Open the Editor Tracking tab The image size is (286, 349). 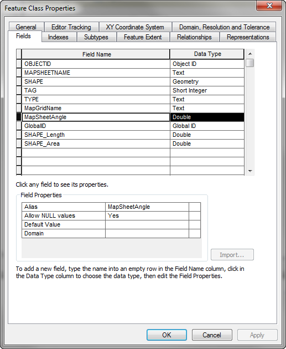pyautogui.click(x=71, y=27)
